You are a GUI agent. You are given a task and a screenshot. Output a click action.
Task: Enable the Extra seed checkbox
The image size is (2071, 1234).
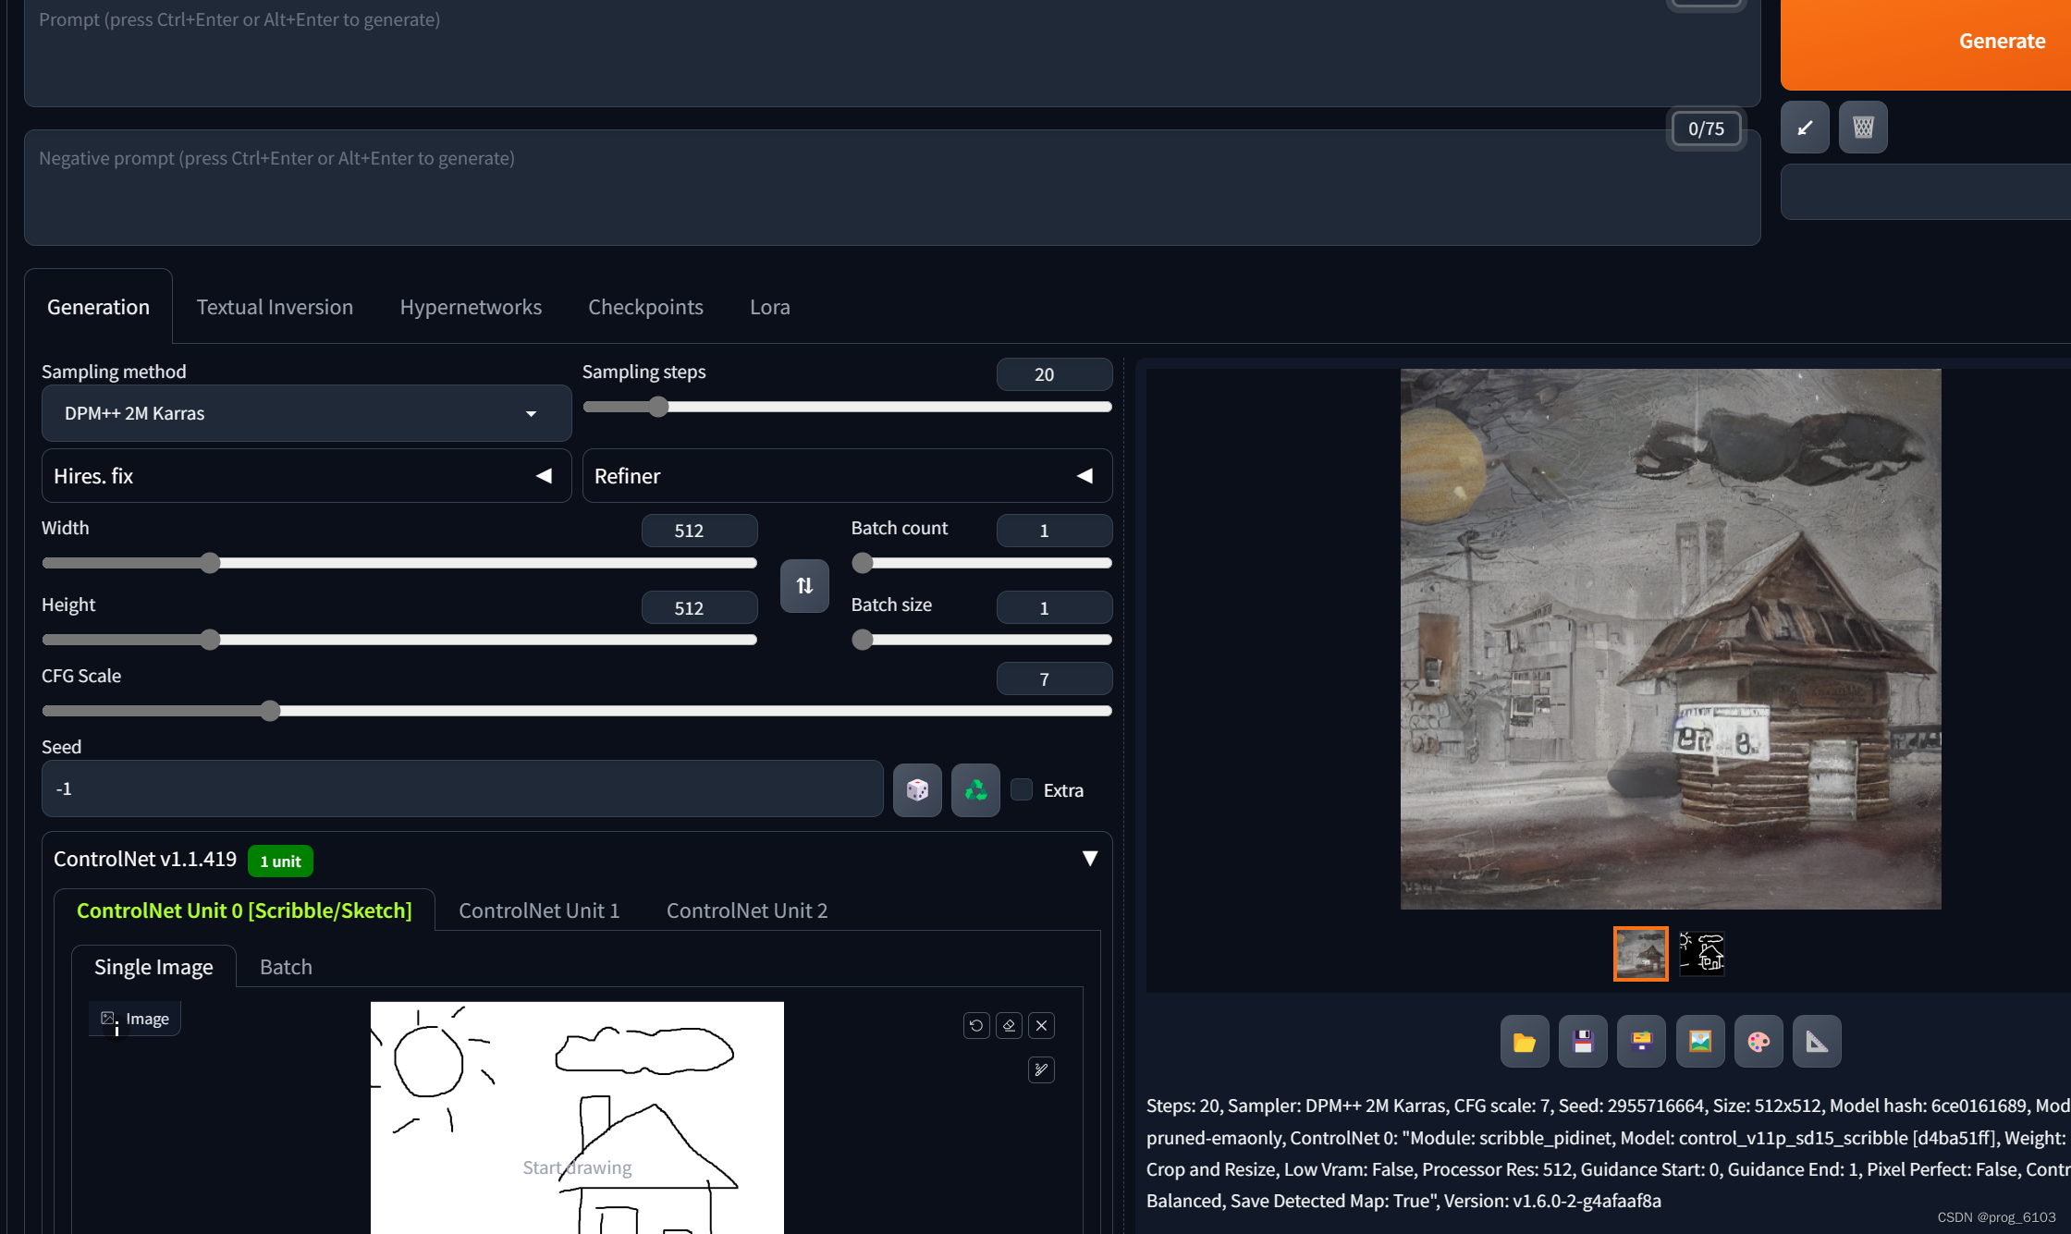click(x=1023, y=790)
